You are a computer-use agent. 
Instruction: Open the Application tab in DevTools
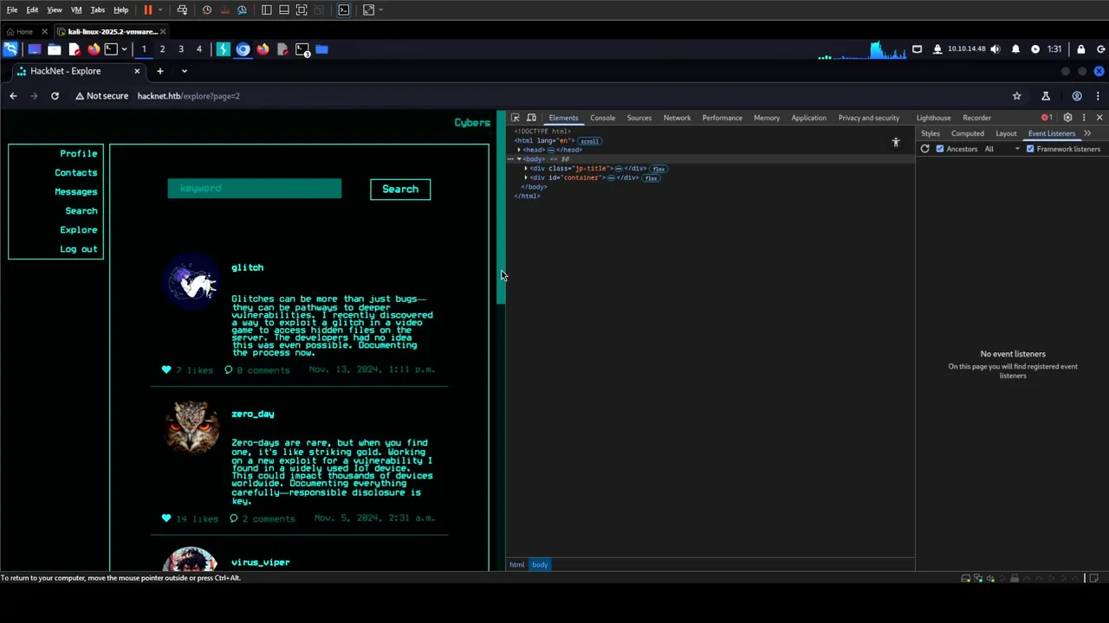coord(808,118)
